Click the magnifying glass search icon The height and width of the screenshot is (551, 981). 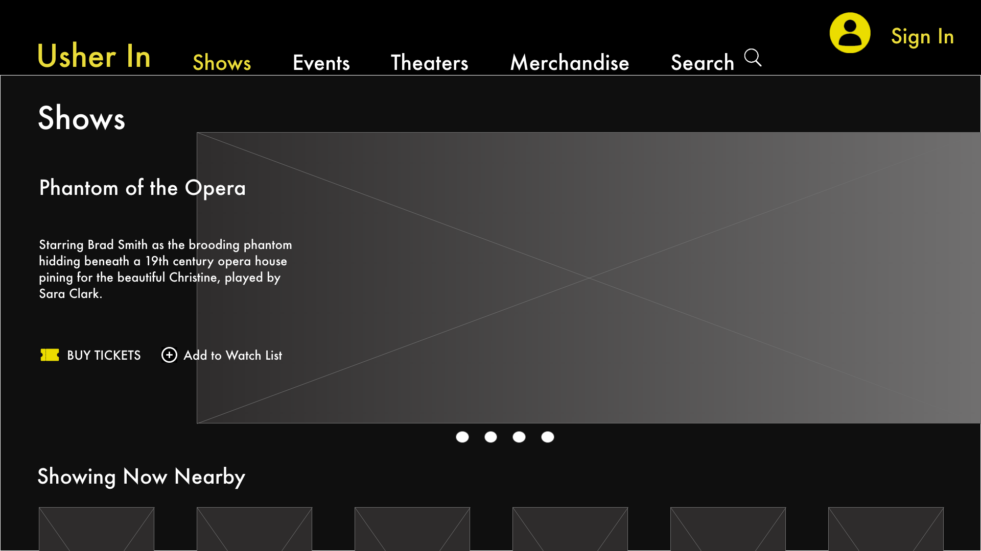[x=753, y=58]
